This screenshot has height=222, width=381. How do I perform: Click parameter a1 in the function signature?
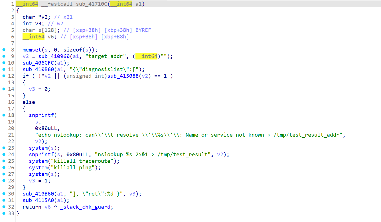[x=138, y=4]
